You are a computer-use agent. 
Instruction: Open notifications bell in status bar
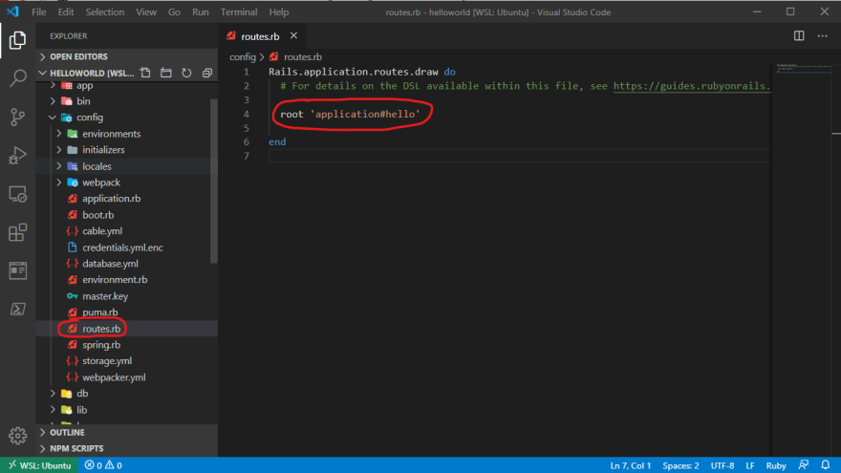pos(825,465)
